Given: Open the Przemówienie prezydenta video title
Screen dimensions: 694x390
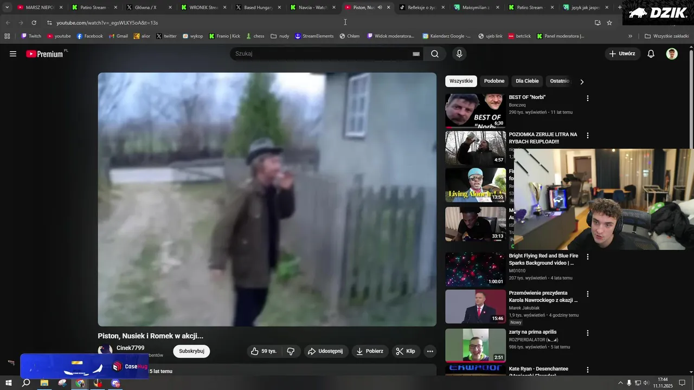Looking at the screenshot, I should pyautogui.click(x=543, y=296).
